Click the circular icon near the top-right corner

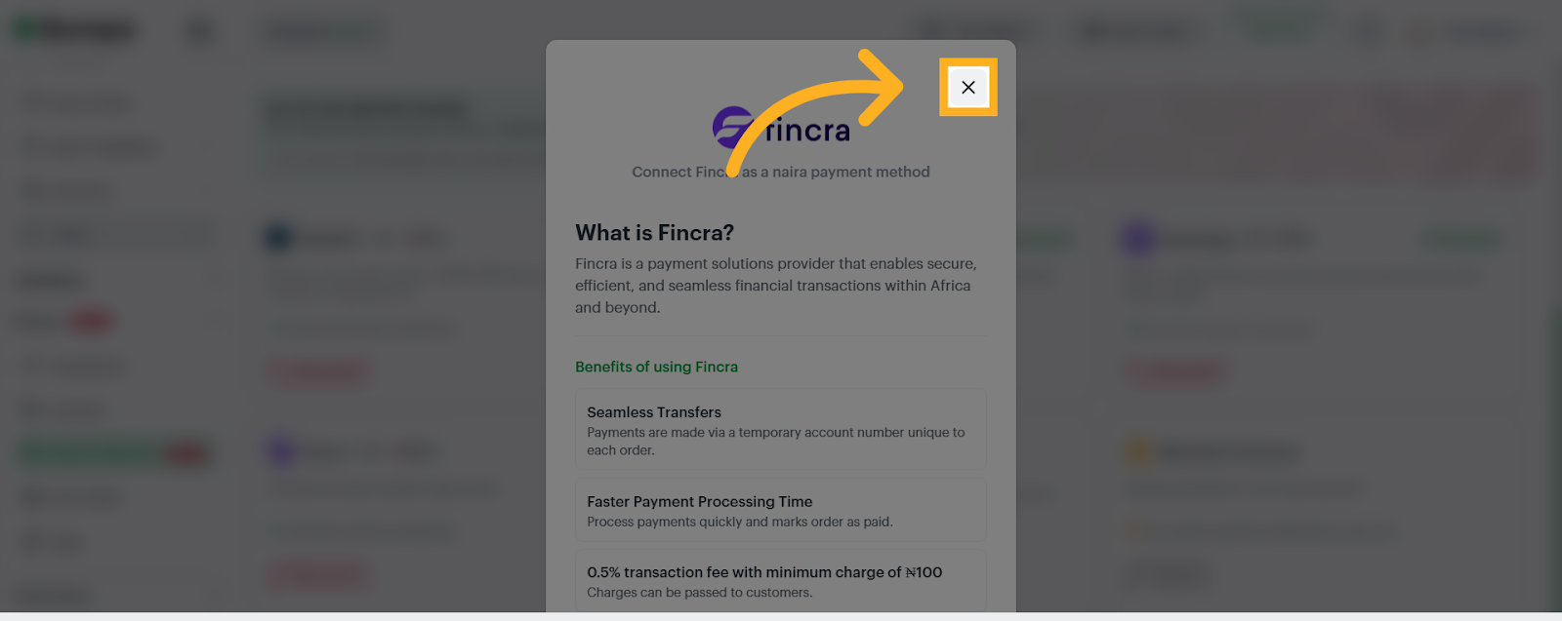click(x=1366, y=30)
